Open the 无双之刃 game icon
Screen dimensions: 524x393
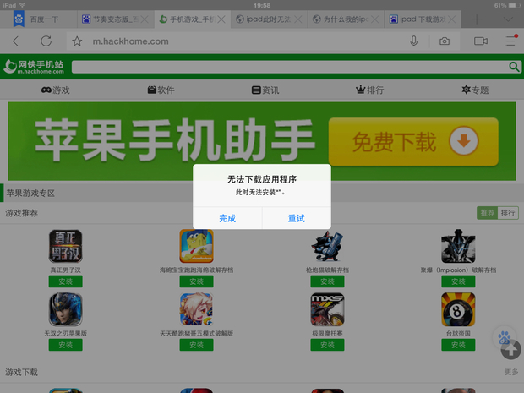(x=66, y=309)
